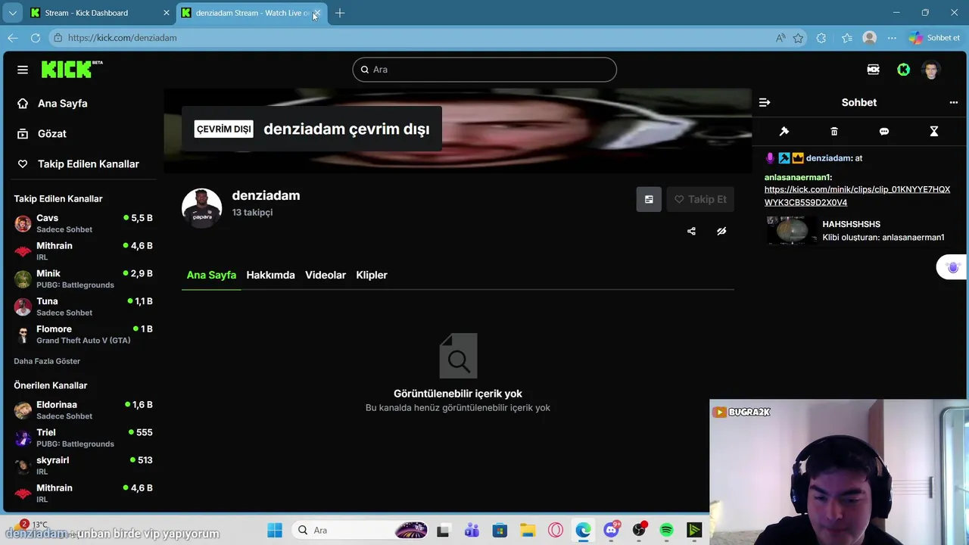The width and height of the screenshot is (969, 545).
Task: Open chat options three-dot menu
Action: pos(953,102)
